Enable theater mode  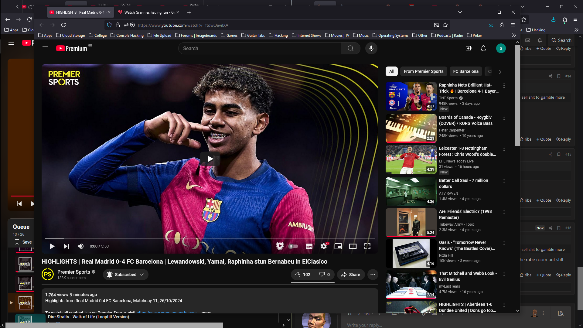353,246
